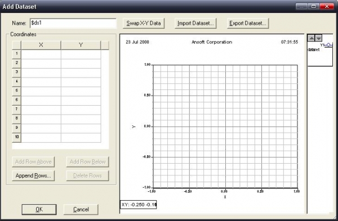This screenshot has width=338, height=221.
Task: Select row header 10
Action: [x=16, y=138]
